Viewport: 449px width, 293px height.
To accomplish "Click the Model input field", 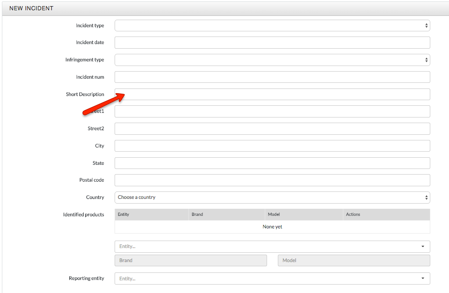I will click(354, 261).
